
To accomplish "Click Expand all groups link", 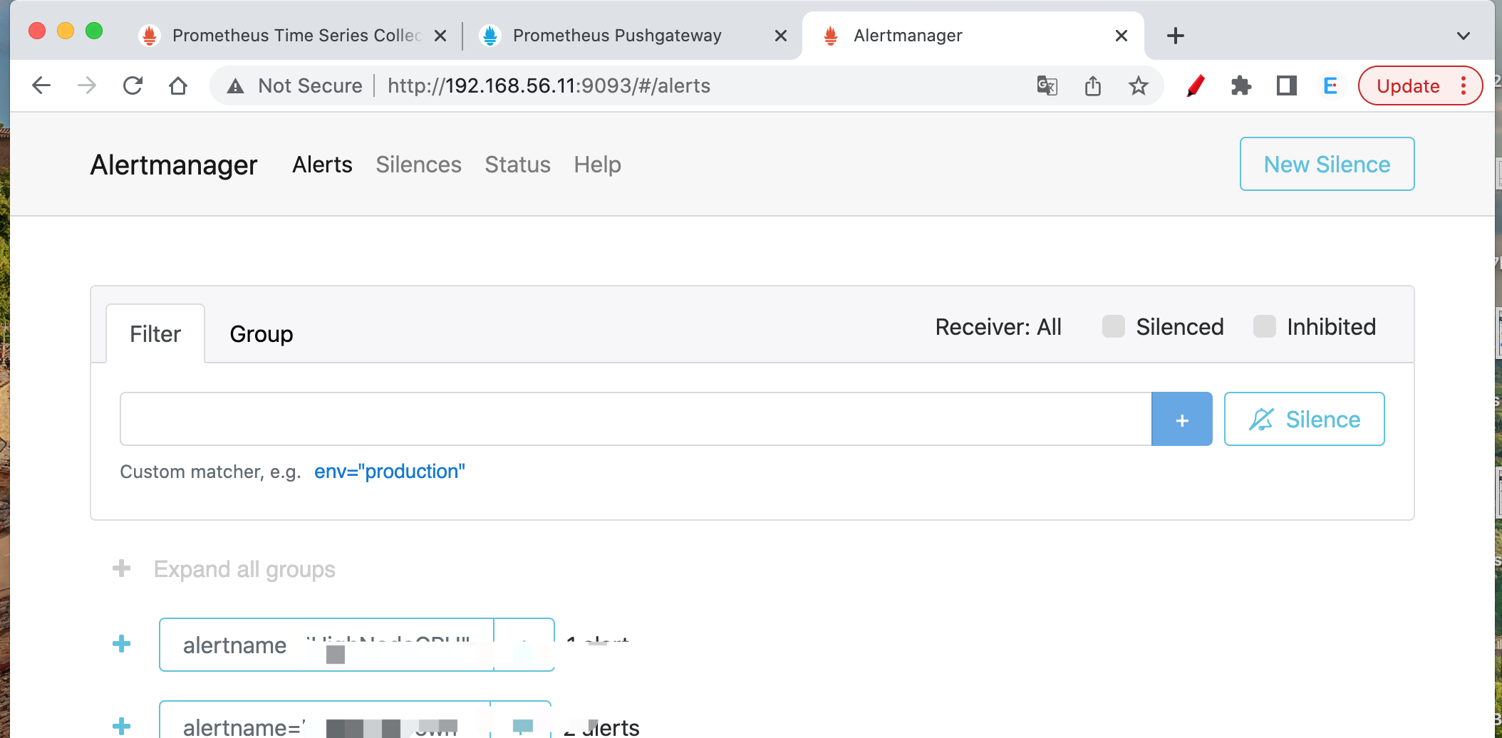I will coord(244,569).
